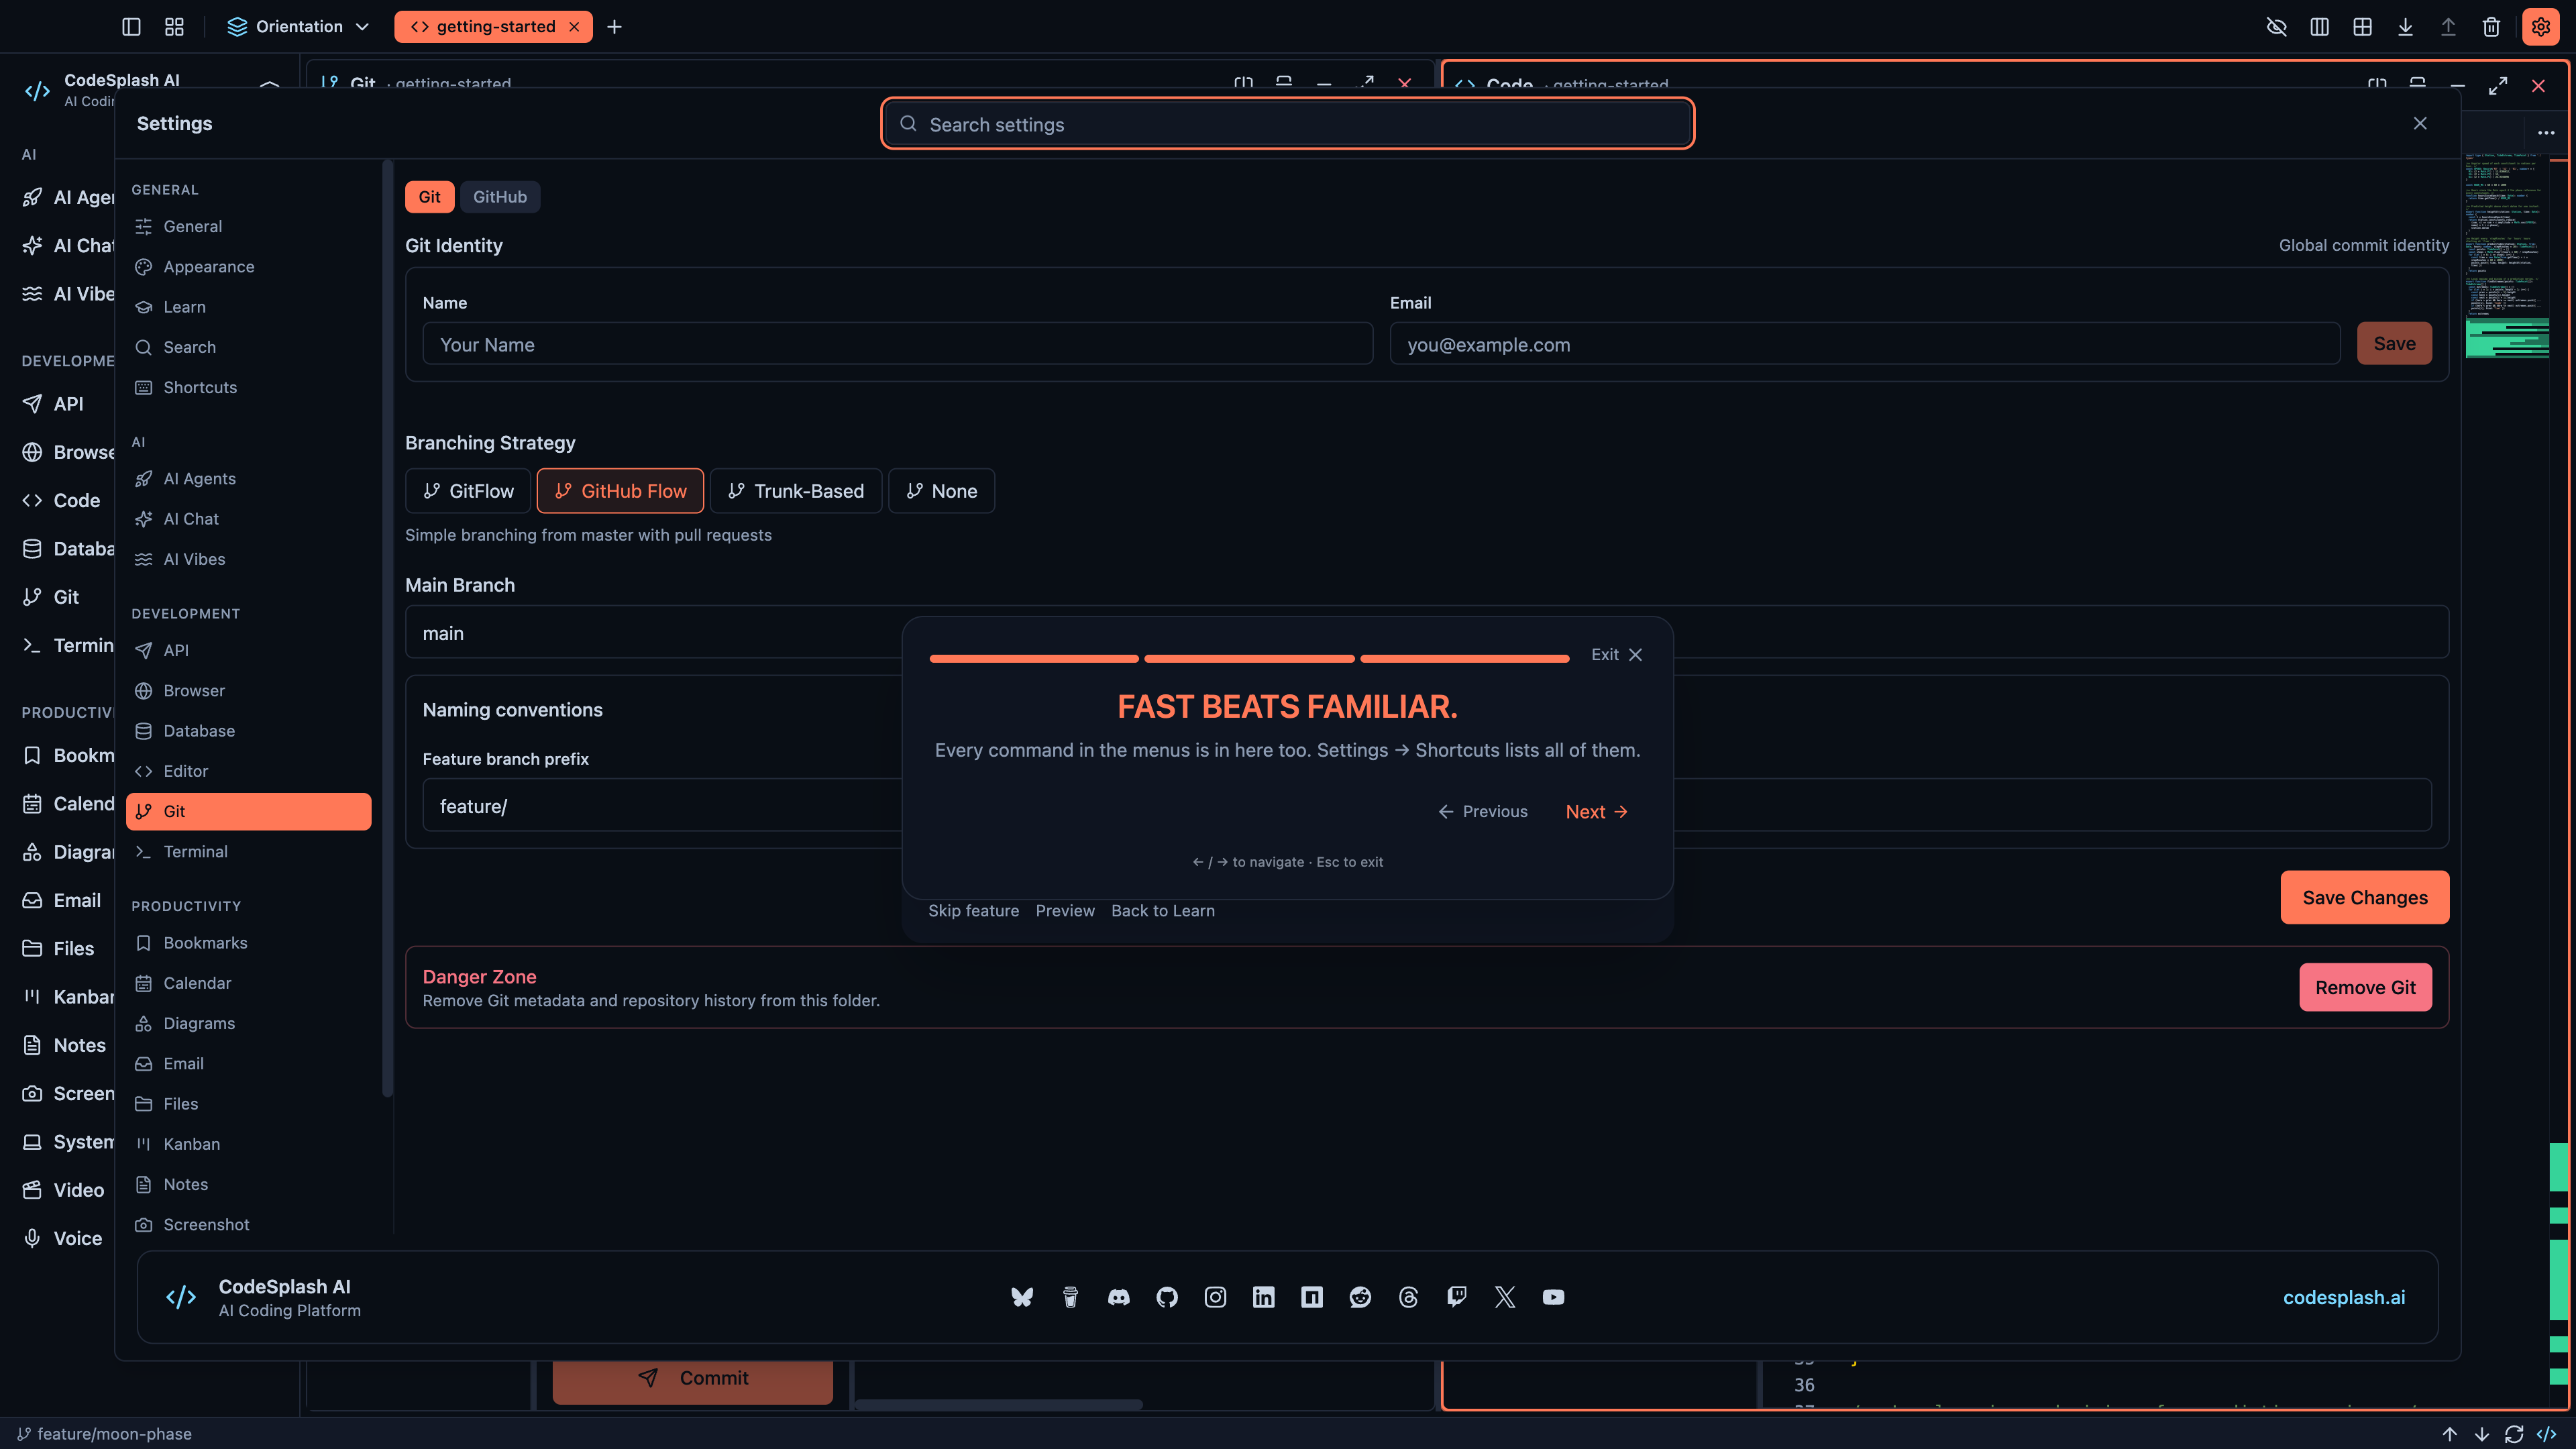Click the settings gear icon in top bar
2576x1449 pixels.
pyautogui.click(x=2540, y=27)
